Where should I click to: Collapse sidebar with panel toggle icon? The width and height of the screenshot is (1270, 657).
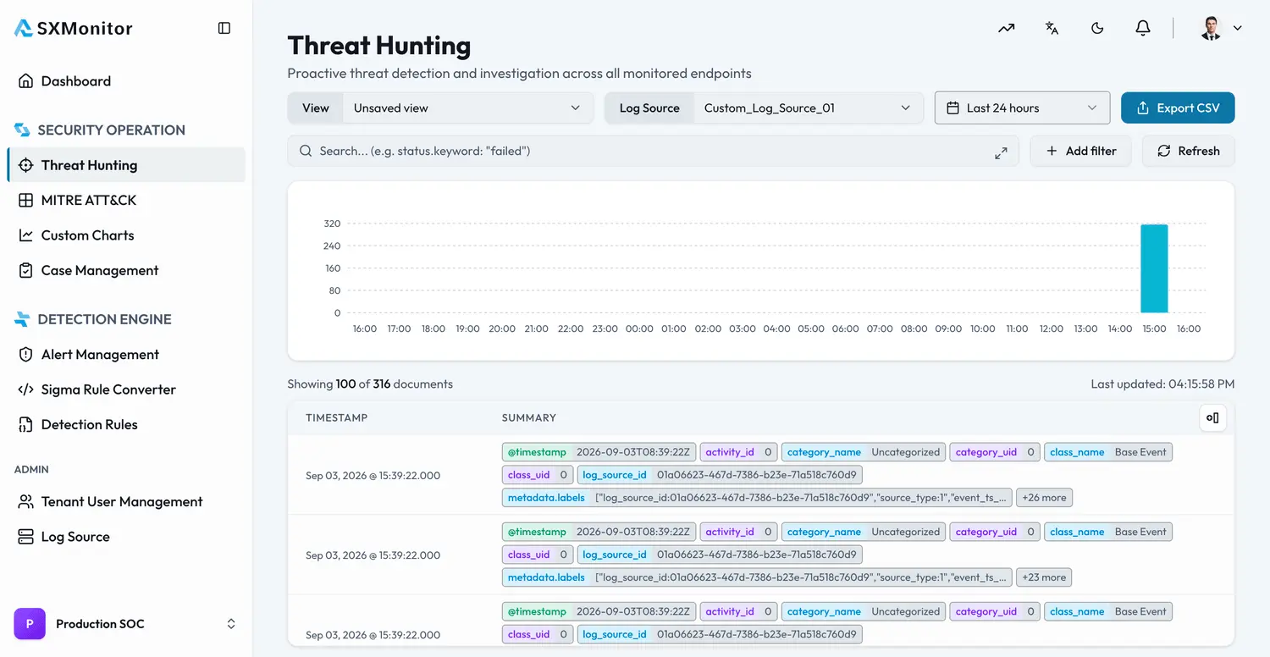click(224, 28)
